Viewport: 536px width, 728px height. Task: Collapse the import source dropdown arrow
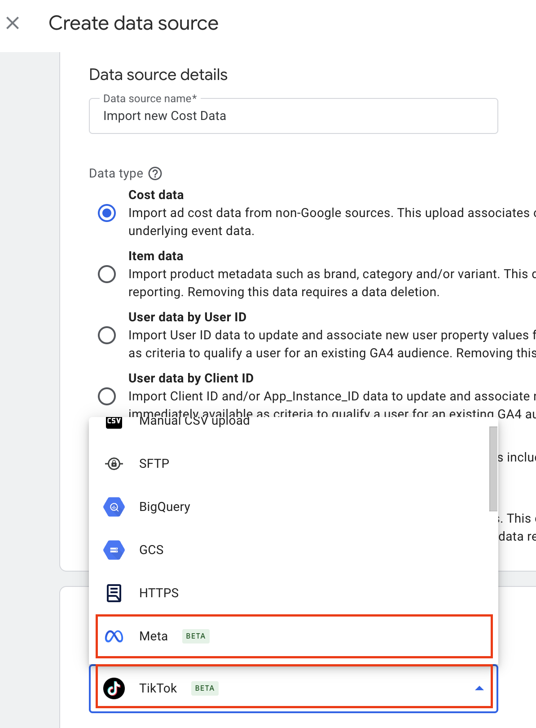coord(479,688)
